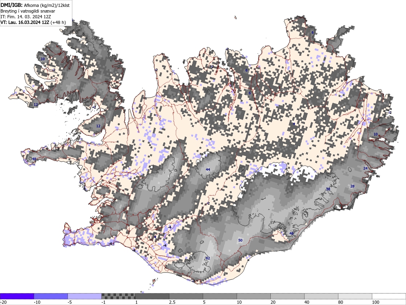The height and width of the screenshot is (305, 406).
Task: Click the legend label '-10'
Action: [37, 302]
